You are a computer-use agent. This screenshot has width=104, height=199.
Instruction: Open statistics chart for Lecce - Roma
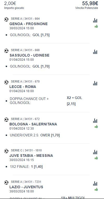tap(95, 83)
